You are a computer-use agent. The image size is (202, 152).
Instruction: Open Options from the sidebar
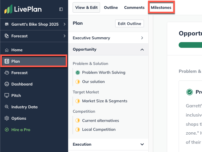pos(19,118)
